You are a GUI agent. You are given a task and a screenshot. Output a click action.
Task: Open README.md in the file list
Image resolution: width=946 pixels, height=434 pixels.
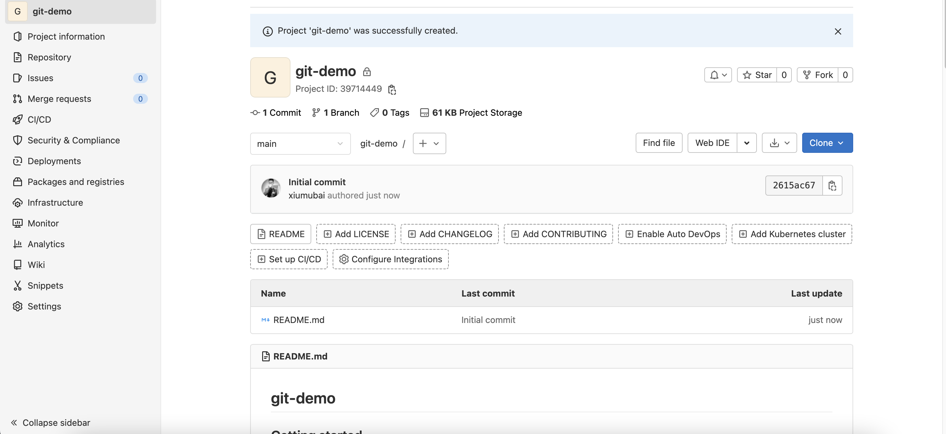299,320
